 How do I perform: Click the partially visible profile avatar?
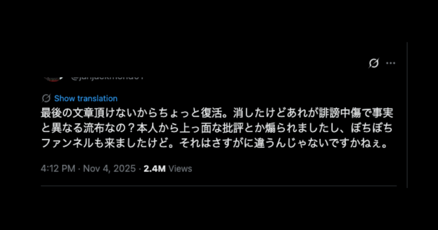coord(53,79)
